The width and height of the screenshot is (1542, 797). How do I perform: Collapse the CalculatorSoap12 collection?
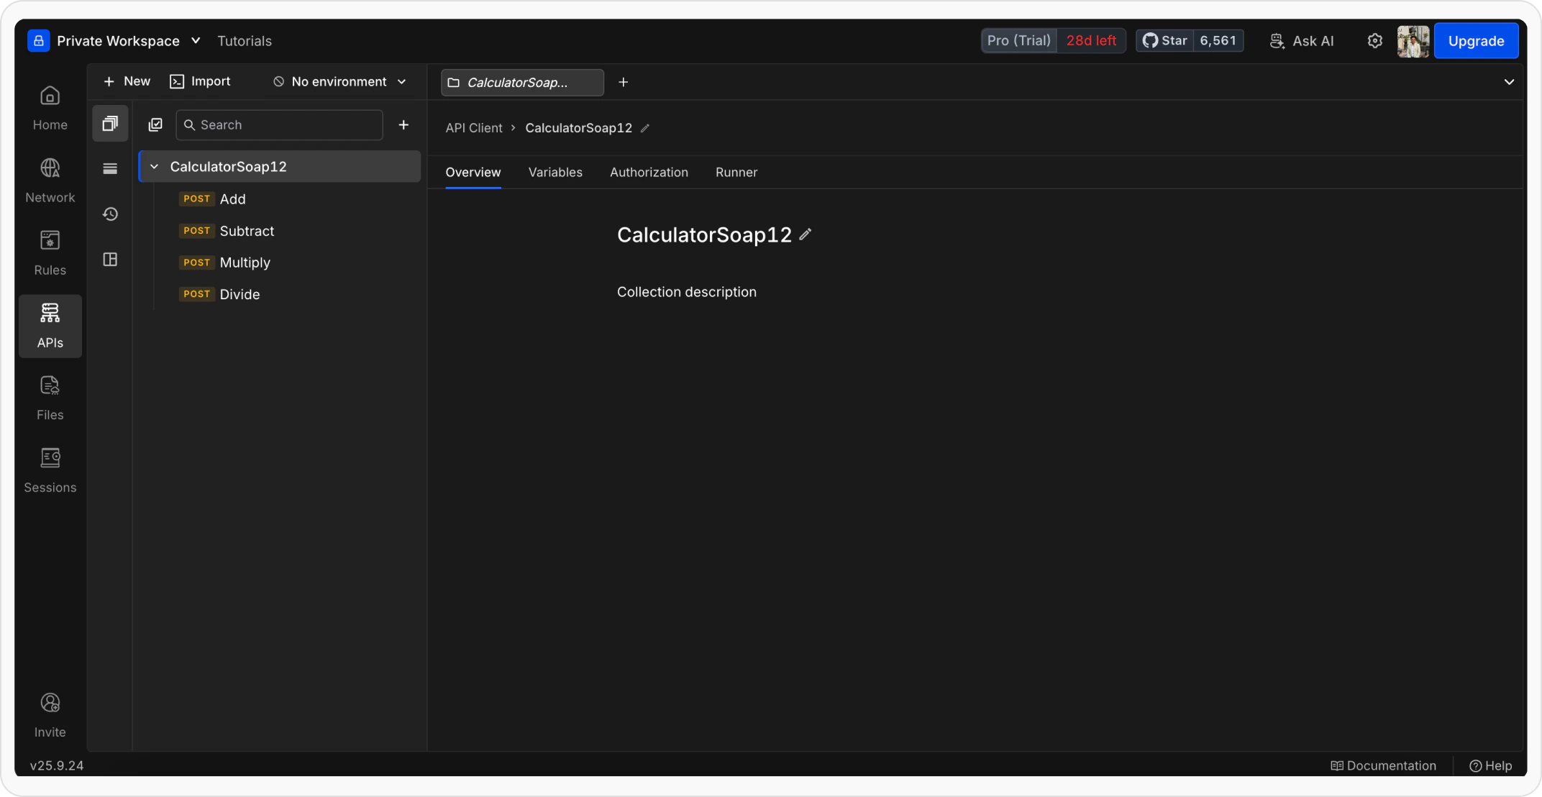coord(154,166)
